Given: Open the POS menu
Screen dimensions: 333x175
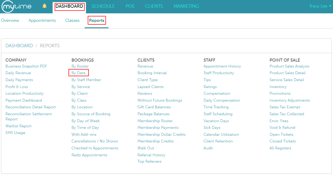Looking at the screenshot, I should tap(130, 6).
